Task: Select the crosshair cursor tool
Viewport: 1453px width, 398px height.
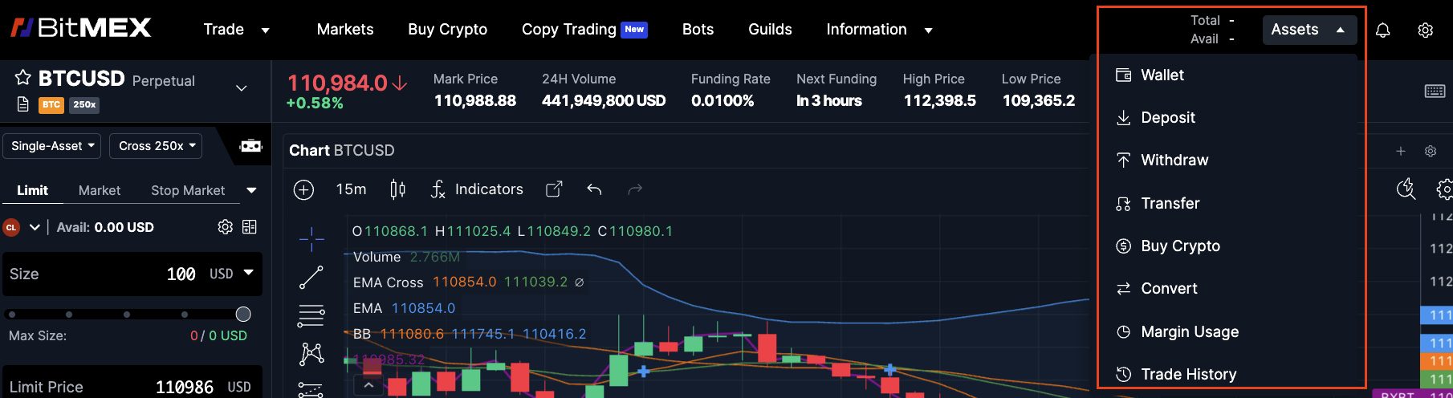Action: 311,238
